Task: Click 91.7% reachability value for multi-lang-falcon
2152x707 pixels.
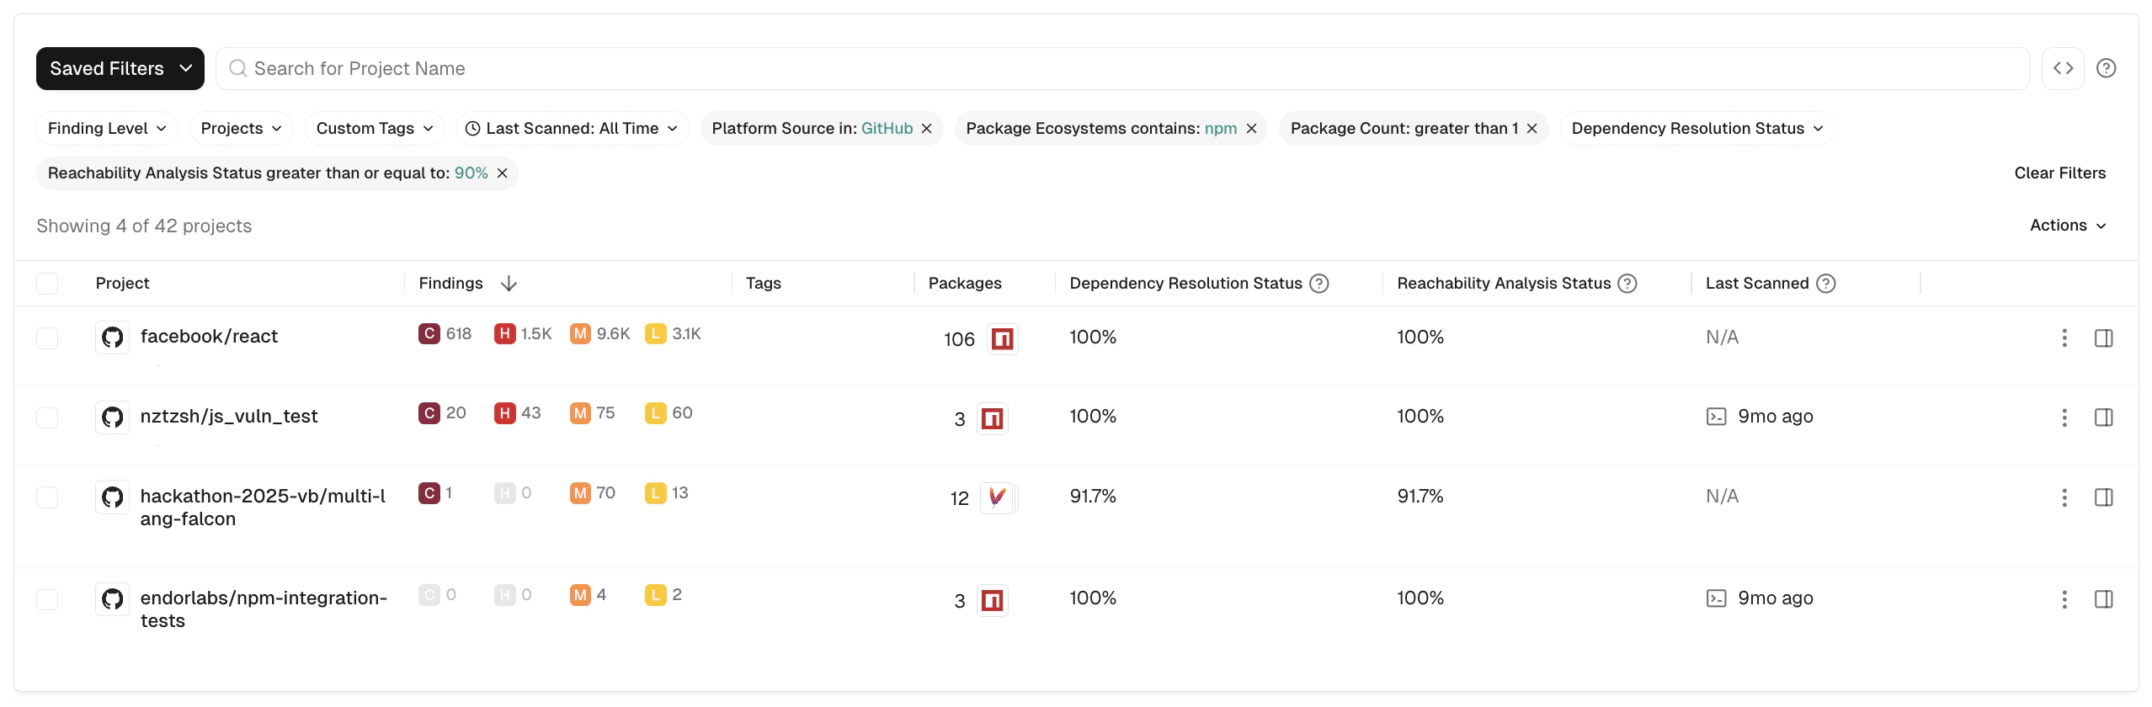Action: tap(1420, 497)
